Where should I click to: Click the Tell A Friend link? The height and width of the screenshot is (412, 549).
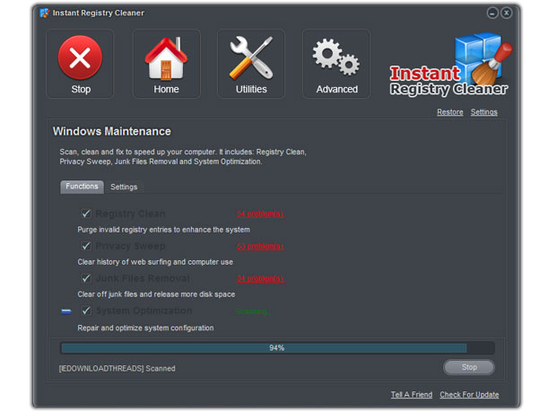tap(412, 394)
